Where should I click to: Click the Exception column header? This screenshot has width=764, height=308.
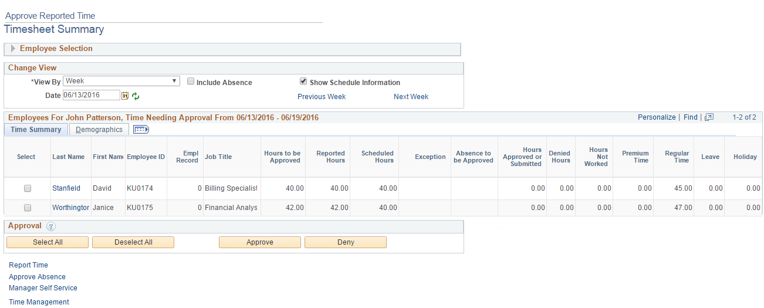pyautogui.click(x=430, y=157)
